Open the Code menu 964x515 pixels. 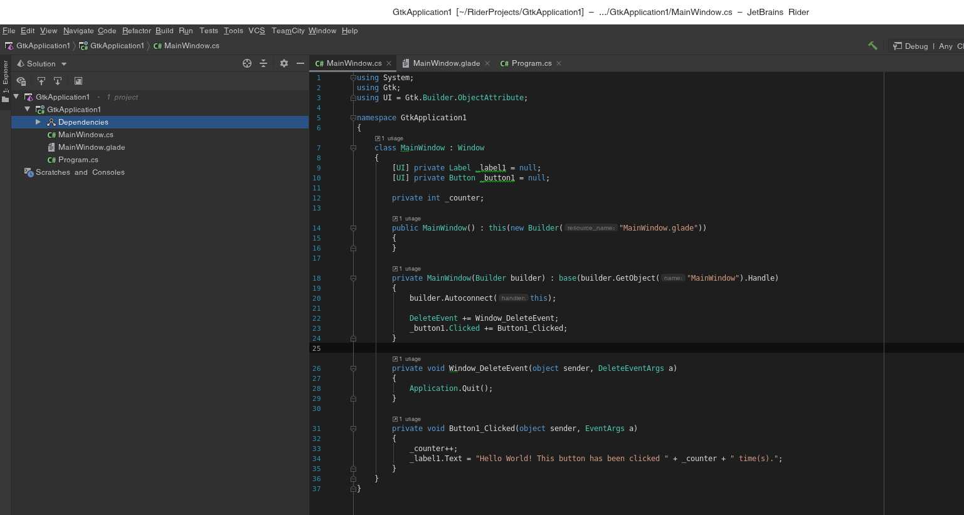tap(107, 31)
